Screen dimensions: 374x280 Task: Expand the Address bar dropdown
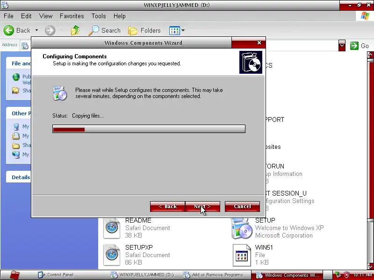pyautogui.click(x=342, y=45)
